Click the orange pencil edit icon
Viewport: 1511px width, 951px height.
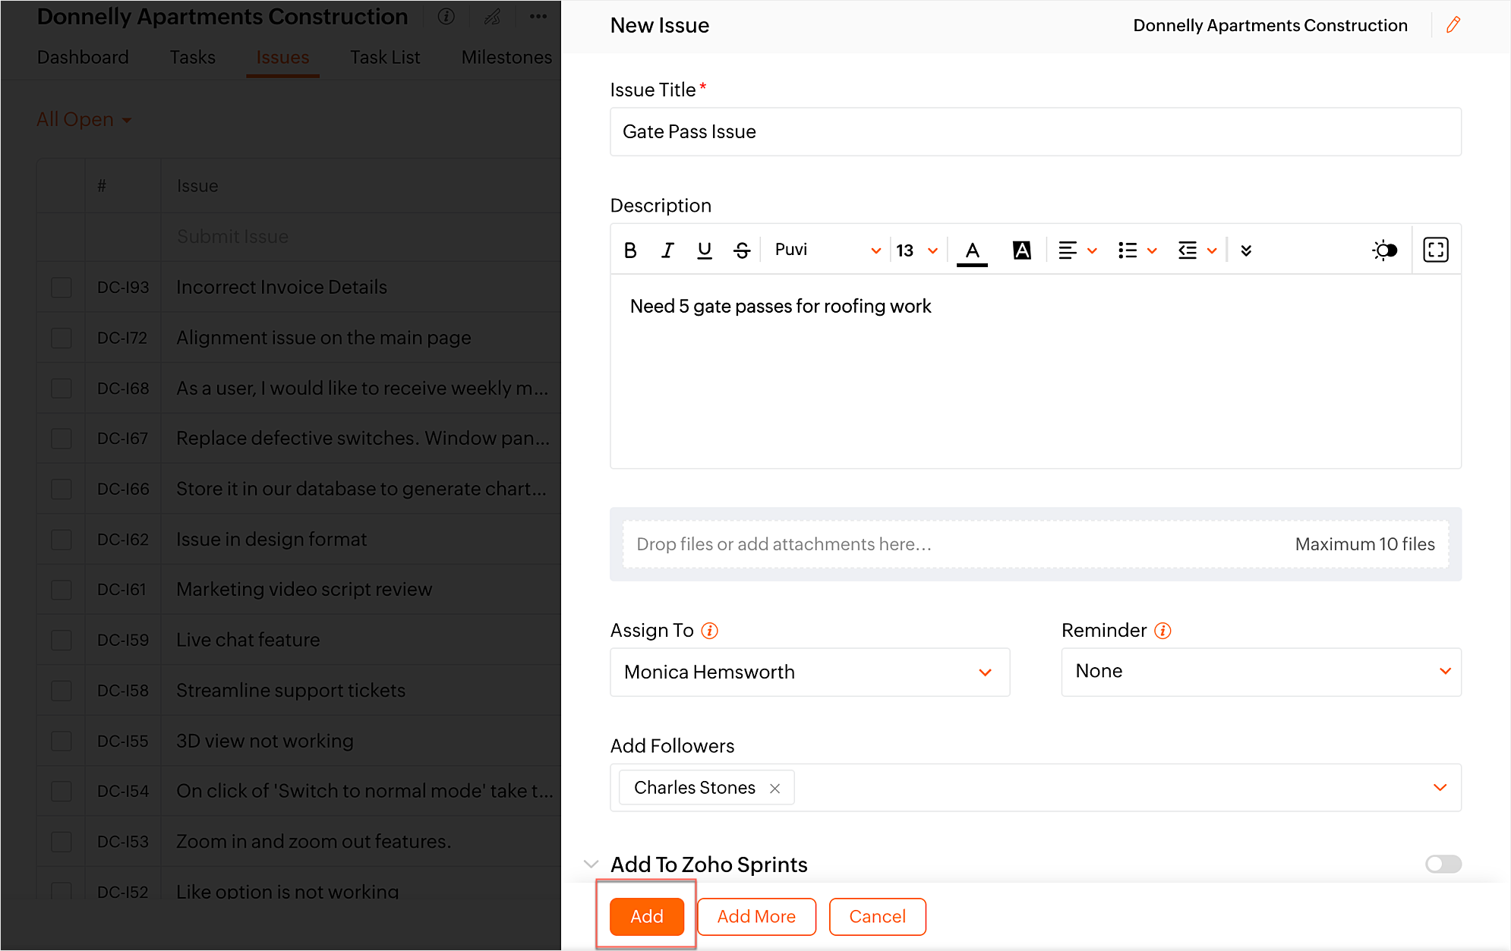pyautogui.click(x=1453, y=25)
